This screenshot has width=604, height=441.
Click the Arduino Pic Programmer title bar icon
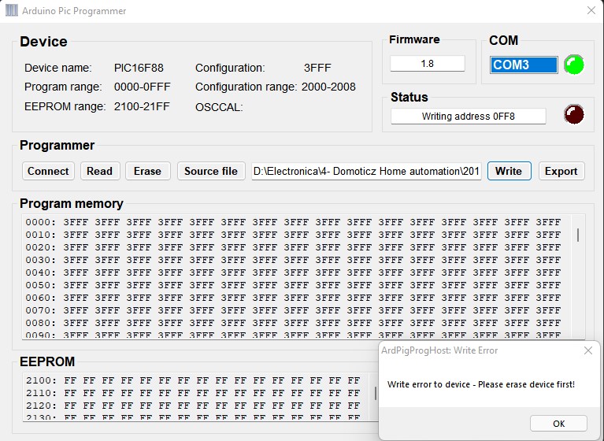[x=12, y=10]
